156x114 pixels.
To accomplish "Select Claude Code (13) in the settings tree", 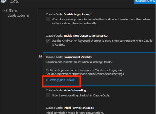I will tap(18, 15).
